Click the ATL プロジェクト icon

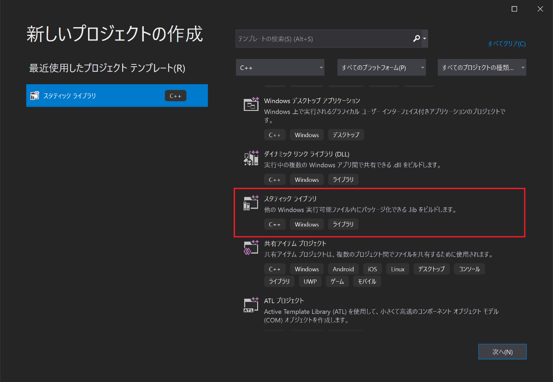251,305
